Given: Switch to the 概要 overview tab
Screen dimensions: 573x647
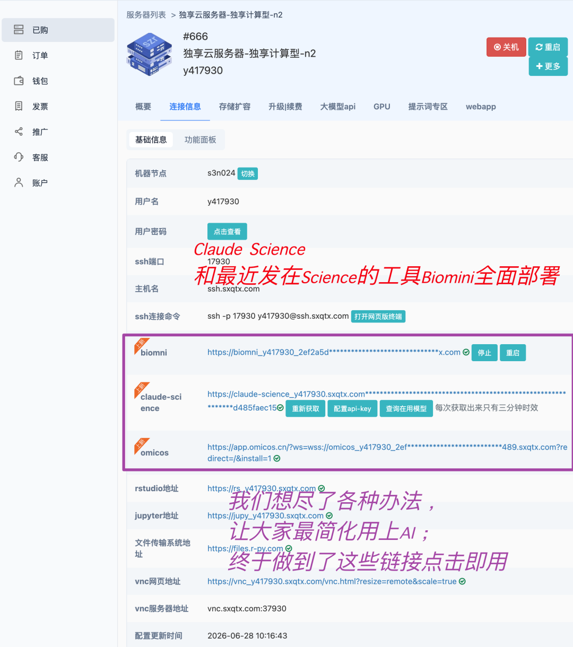Looking at the screenshot, I should point(143,107).
